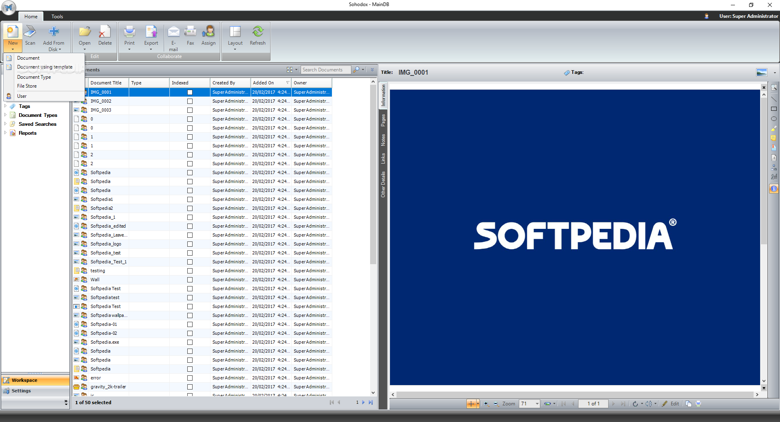Click the viewer horizontal scrollbar

[574, 394]
